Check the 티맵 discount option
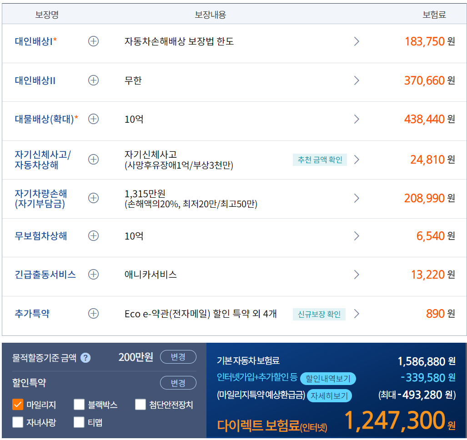Screen dimensions: 467x440 pyautogui.click(x=79, y=423)
